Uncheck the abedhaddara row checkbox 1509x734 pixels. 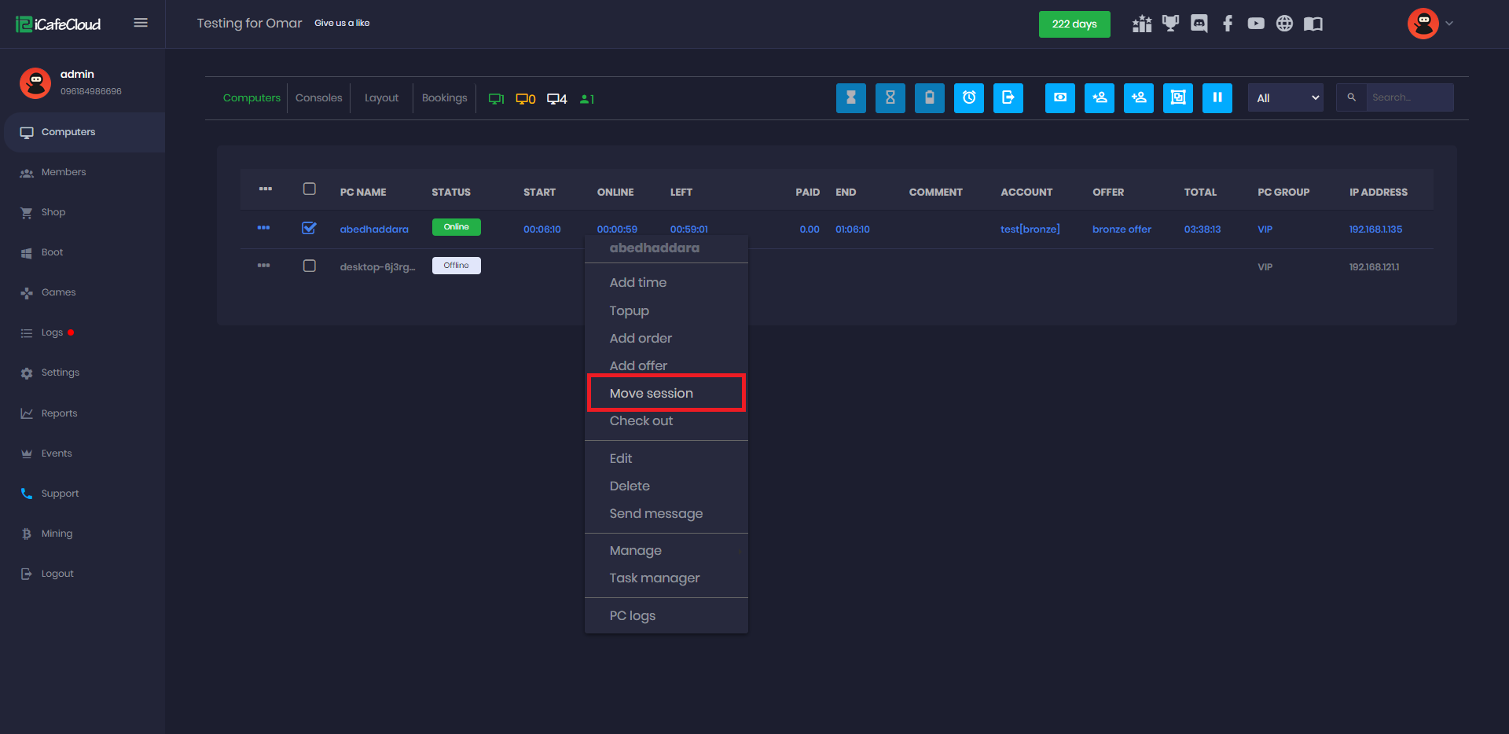[309, 228]
